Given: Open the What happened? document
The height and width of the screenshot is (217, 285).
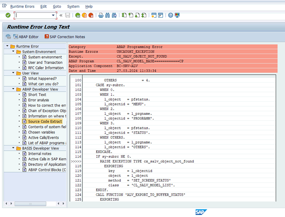Looking at the screenshot, I should 42,78.
